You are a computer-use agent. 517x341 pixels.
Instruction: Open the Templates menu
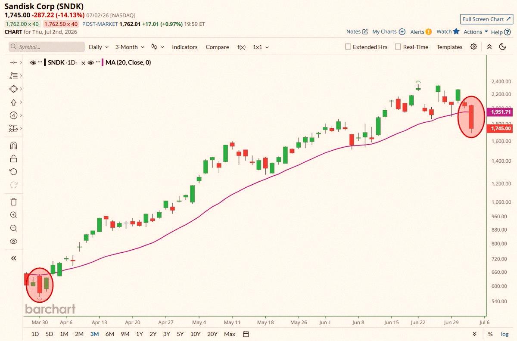coord(449,47)
